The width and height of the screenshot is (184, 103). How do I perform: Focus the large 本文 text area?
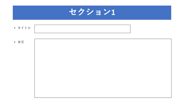pyautogui.click(x=103, y=68)
